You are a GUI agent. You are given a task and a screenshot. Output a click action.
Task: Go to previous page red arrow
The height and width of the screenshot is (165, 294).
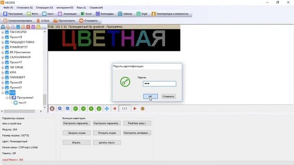point(114,109)
